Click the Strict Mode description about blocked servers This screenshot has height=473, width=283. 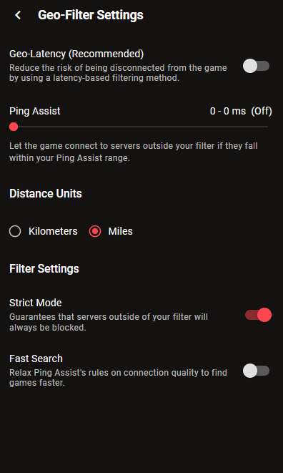click(x=109, y=322)
